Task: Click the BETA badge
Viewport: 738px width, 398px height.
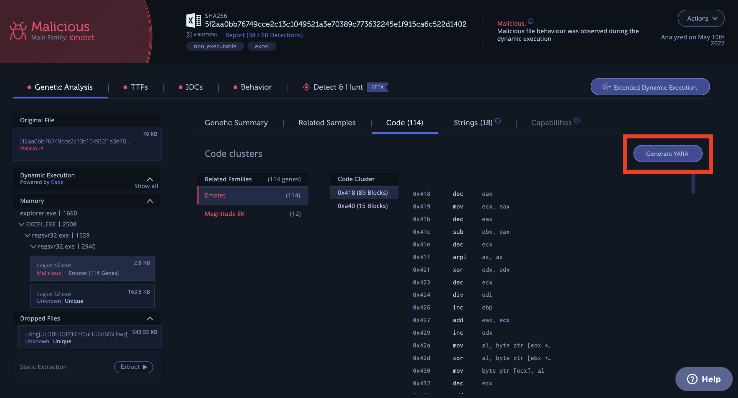Action: [378, 87]
